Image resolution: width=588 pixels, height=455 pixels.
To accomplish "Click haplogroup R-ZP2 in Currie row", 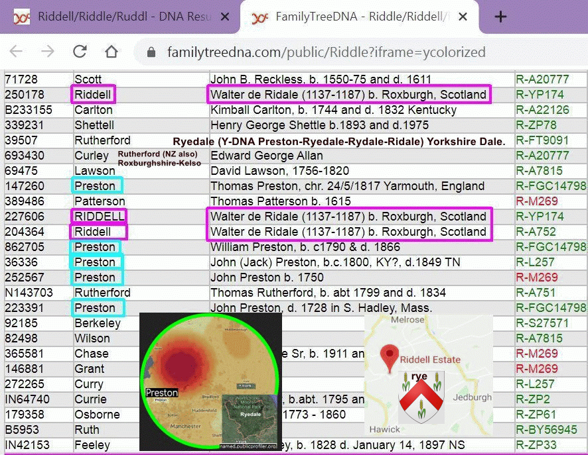I will (x=533, y=399).
